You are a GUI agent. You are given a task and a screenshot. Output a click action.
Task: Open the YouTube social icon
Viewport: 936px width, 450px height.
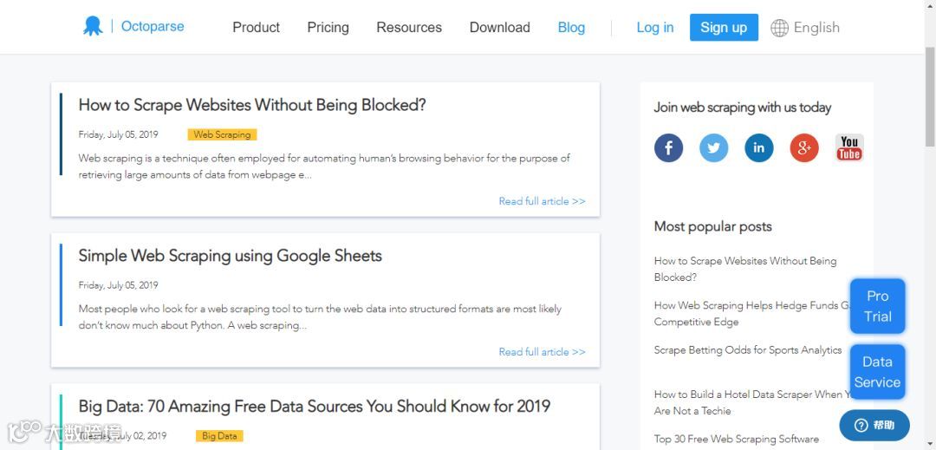(849, 147)
